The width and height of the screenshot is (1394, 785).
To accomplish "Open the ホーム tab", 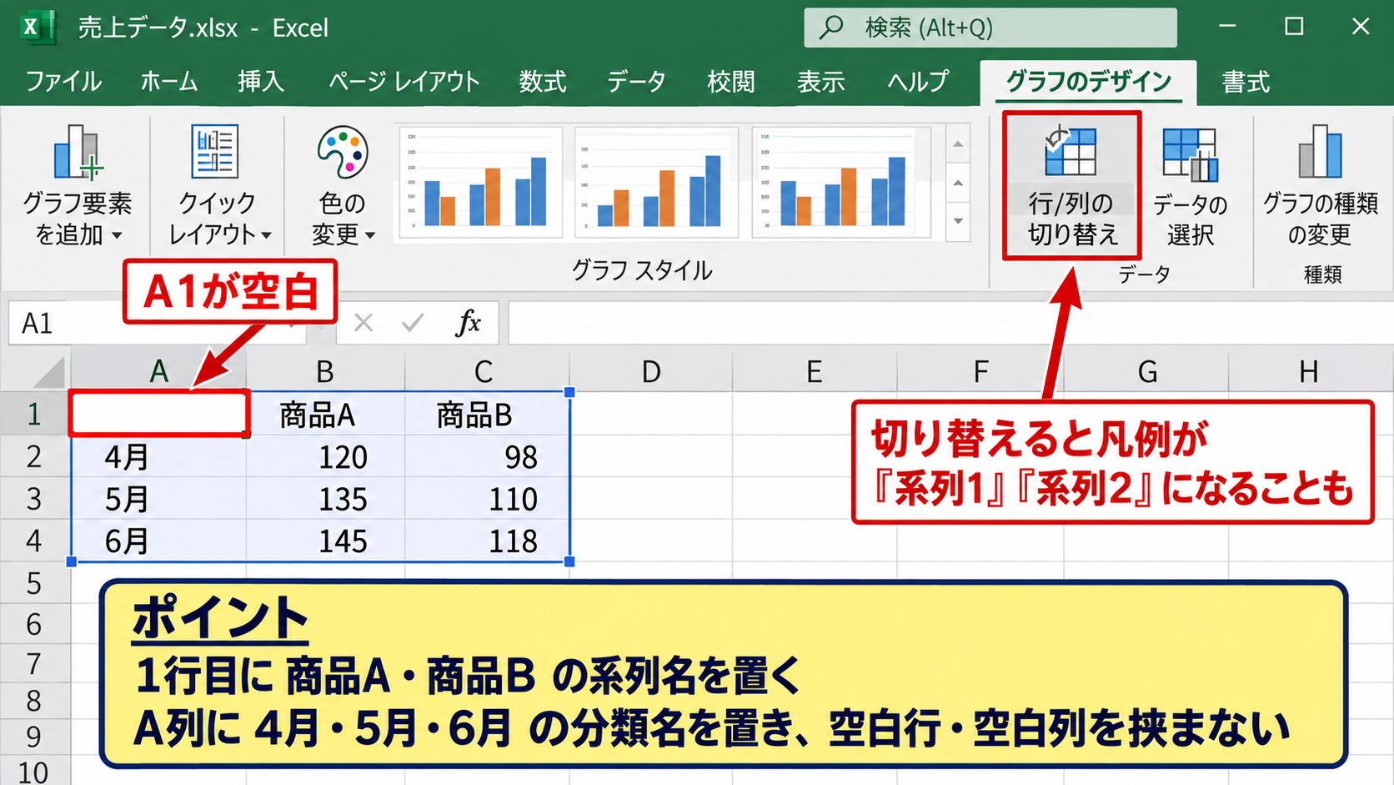I will [x=169, y=82].
